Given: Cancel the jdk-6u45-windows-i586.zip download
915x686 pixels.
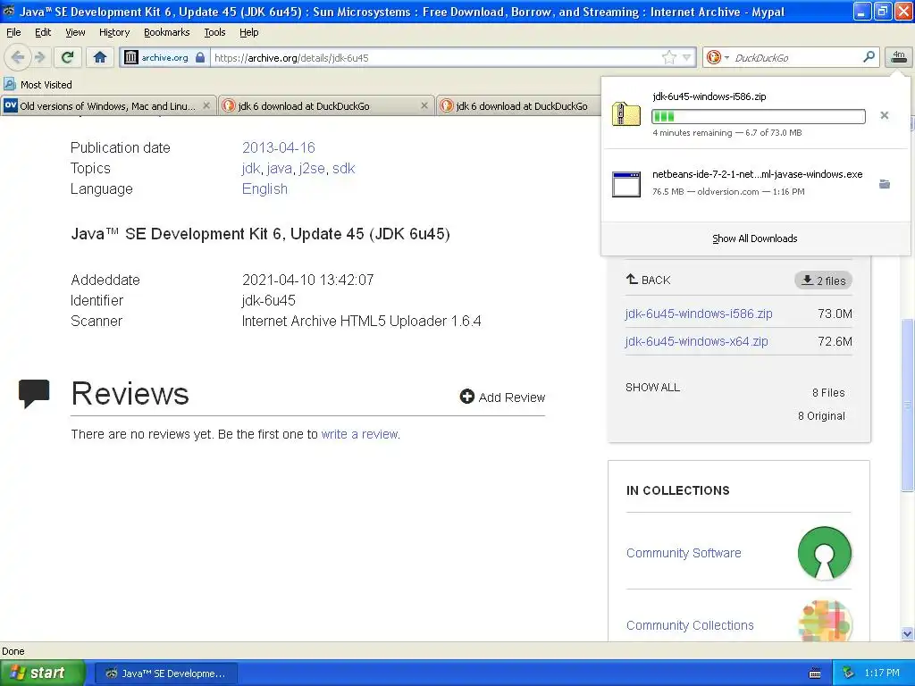Looking at the screenshot, I should (884, 115).
